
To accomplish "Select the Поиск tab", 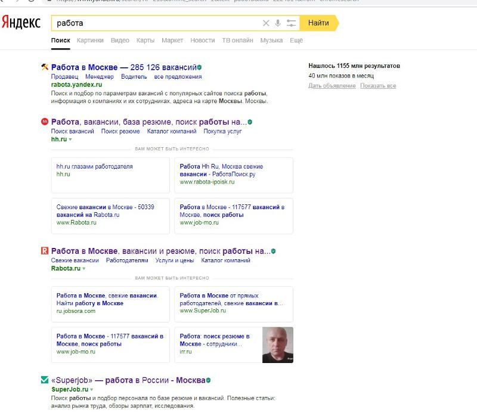I will click(61, 41).
